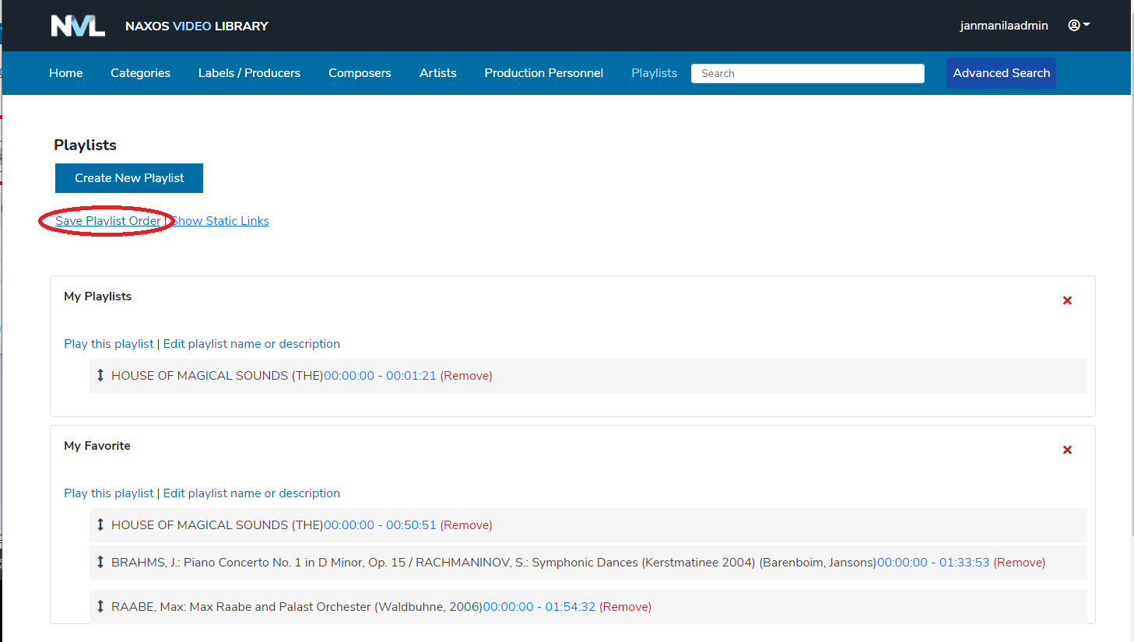Screen dimensions: 1134x642
Task: Click the Advanced Search button
Action: (x=1001, y=73)
